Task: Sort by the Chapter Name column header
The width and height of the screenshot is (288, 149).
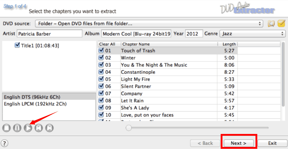Action: tap(169, 44)
